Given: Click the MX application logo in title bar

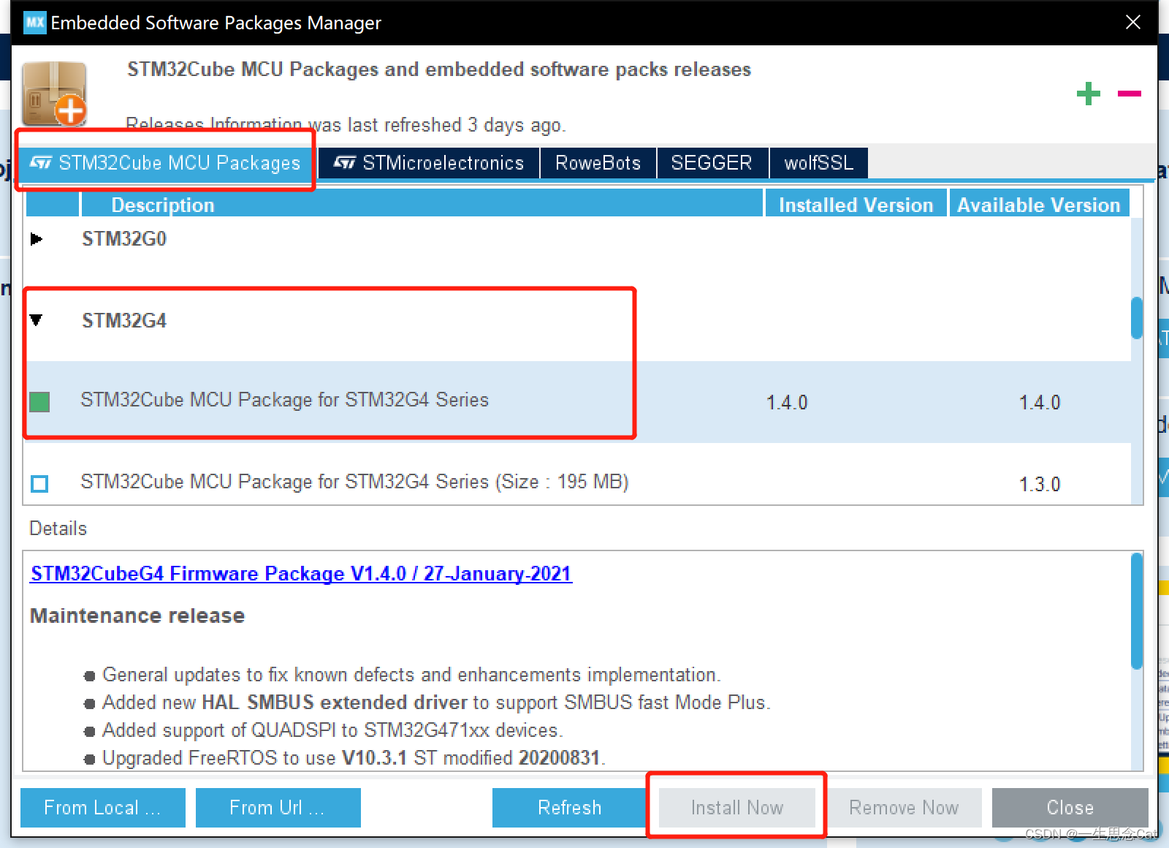Looking at the screenshot, I should 34,23.
